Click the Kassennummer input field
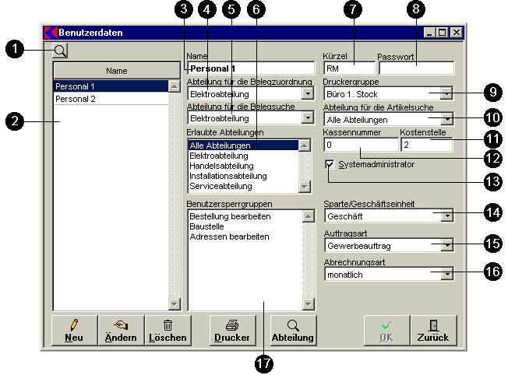Screen dimensions: 508x375 (360, 145)
